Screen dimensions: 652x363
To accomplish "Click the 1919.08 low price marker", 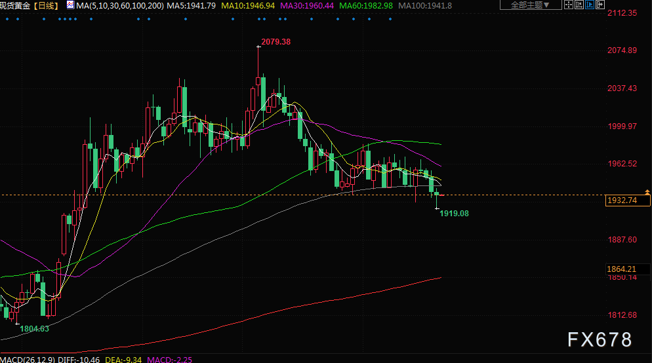I will click(454, 214).
